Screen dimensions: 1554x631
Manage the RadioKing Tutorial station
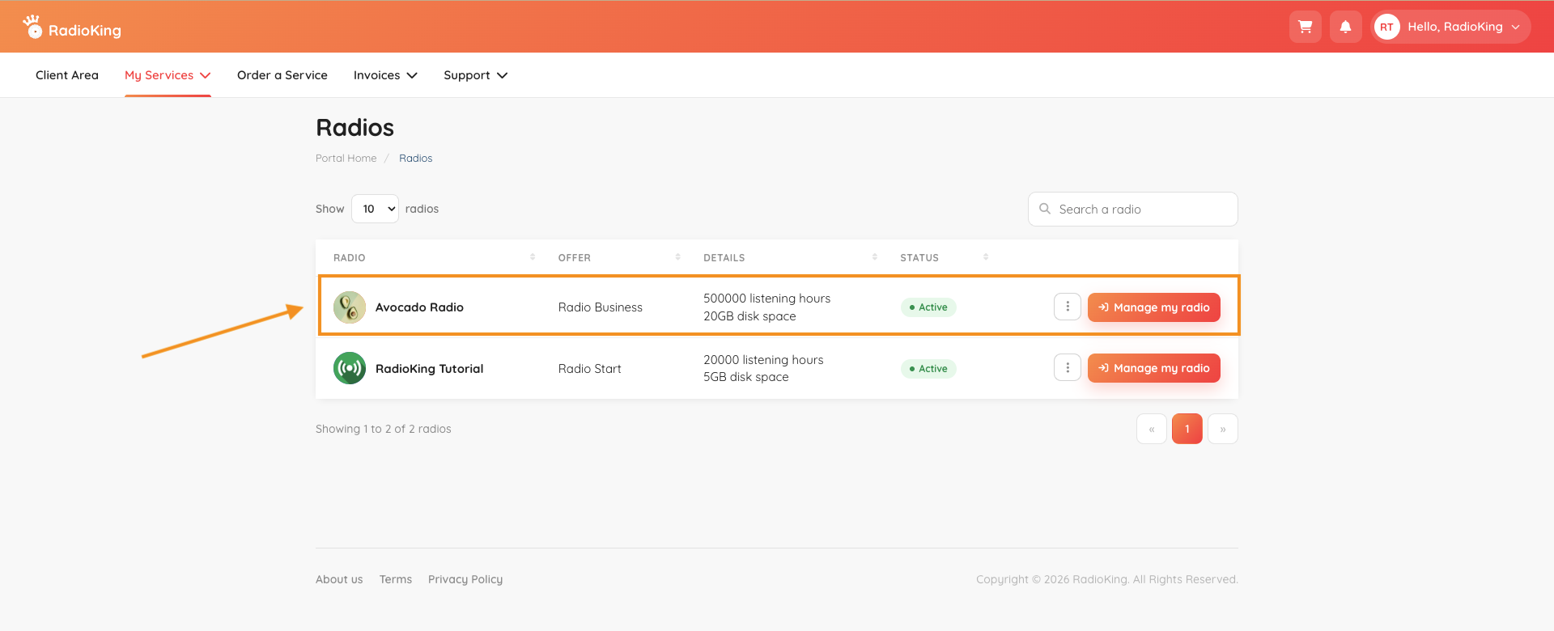click(1154, 368)
